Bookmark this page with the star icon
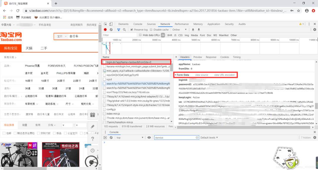 [299, 11]
